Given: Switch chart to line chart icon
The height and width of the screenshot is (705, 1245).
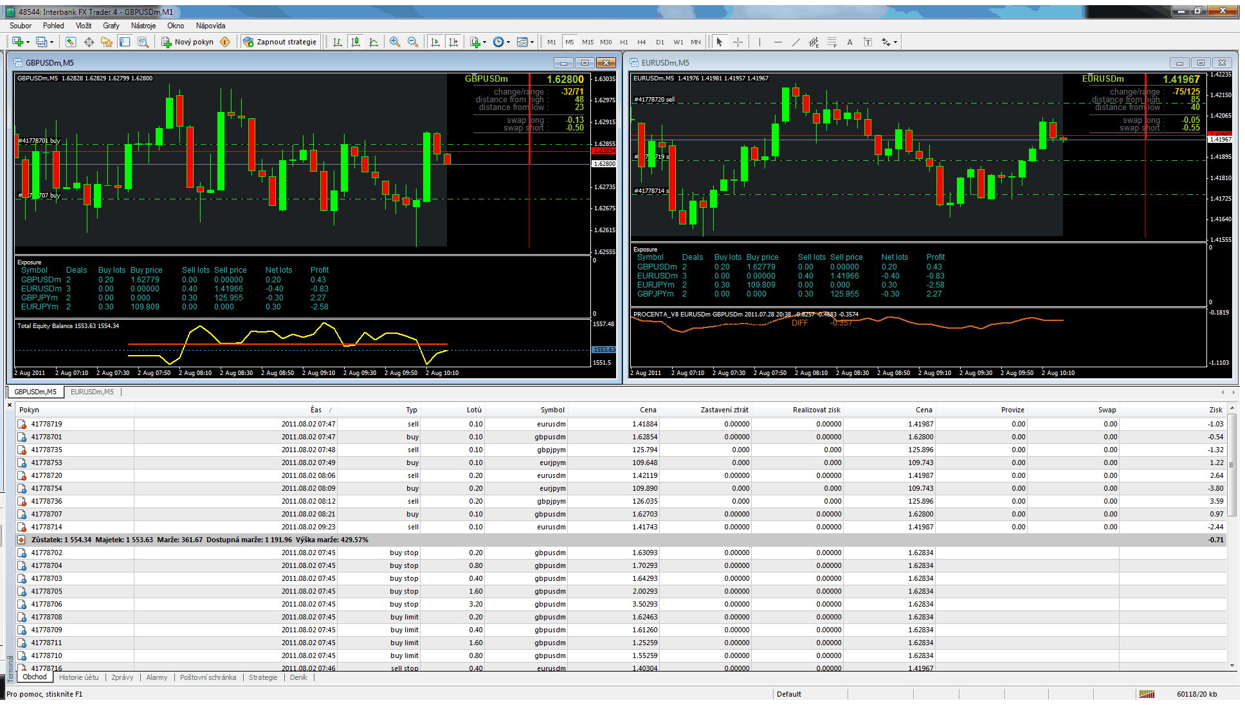Looking at the screenshot, I should (x=374, y=42).
